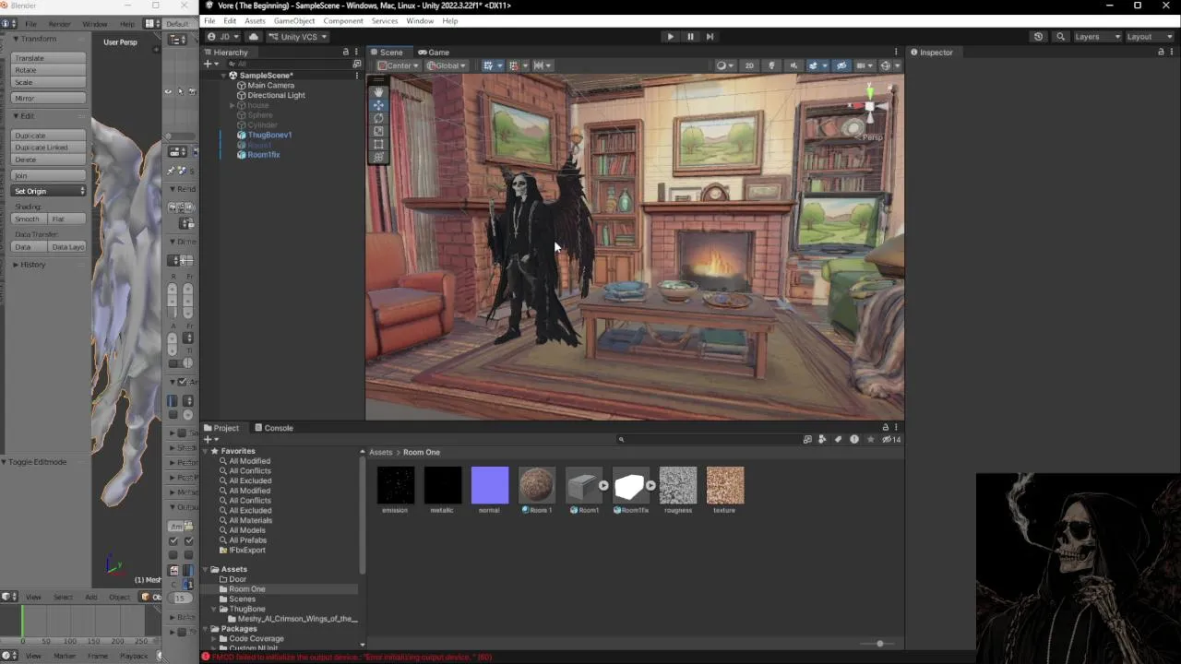Select the Move tool in Scene
This screenshot has height=664, width=1181.
[x=378, y=105]
